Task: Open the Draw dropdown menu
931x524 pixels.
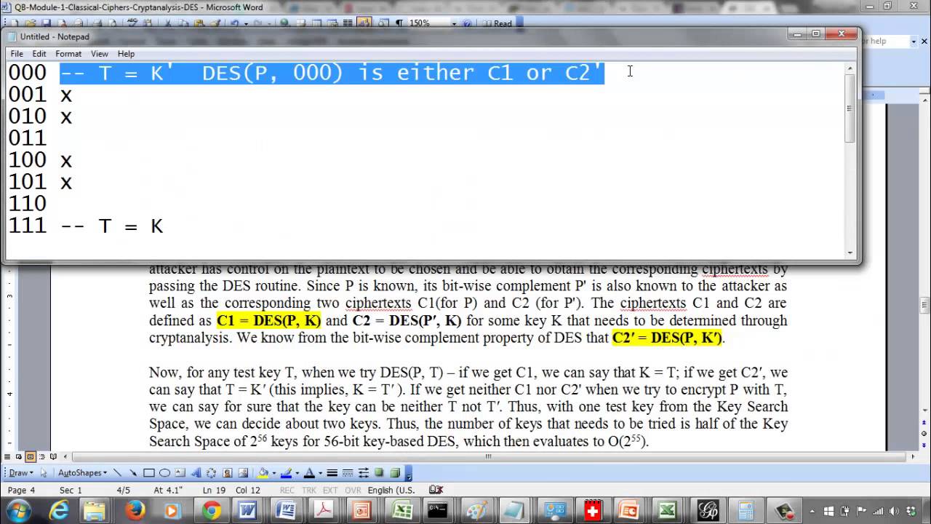Action: coord(20,473)
